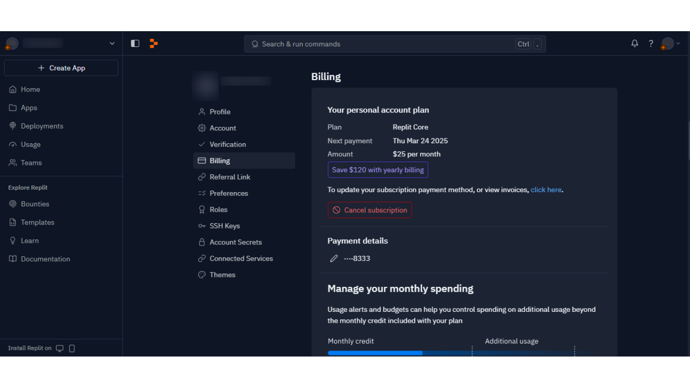Open the notifications bell
This screenshot has width=690, height=388.
635,44
